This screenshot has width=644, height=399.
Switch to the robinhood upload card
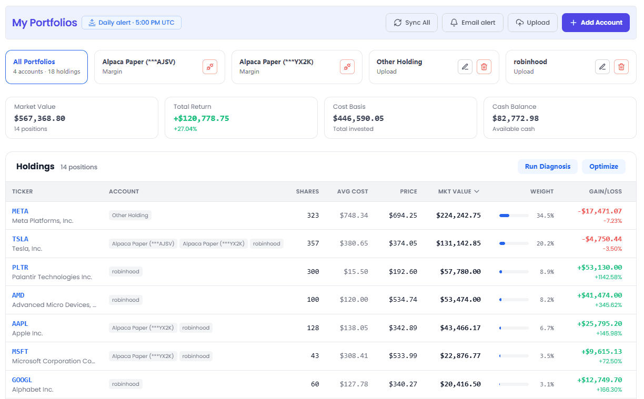[x=571, y=67]
